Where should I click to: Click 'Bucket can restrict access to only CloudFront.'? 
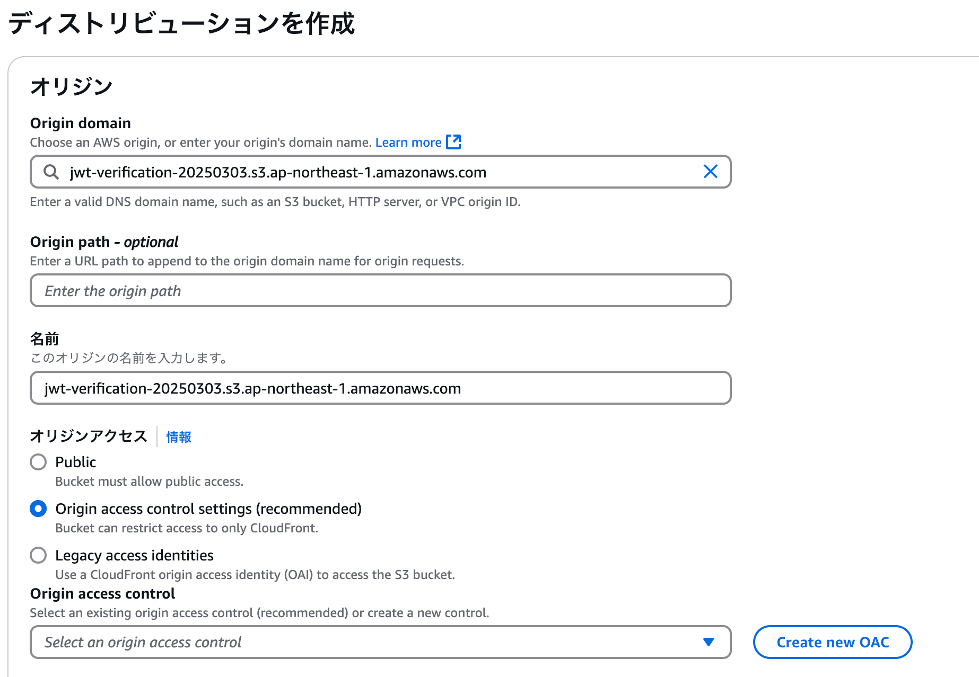(187, 528)
